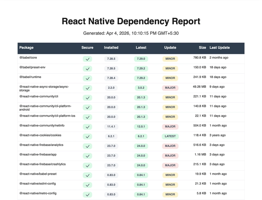Click the Size column header

[x=202, y=48]
